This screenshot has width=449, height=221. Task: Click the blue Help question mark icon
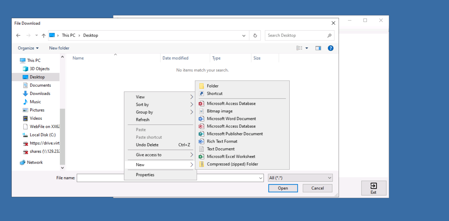330,48
